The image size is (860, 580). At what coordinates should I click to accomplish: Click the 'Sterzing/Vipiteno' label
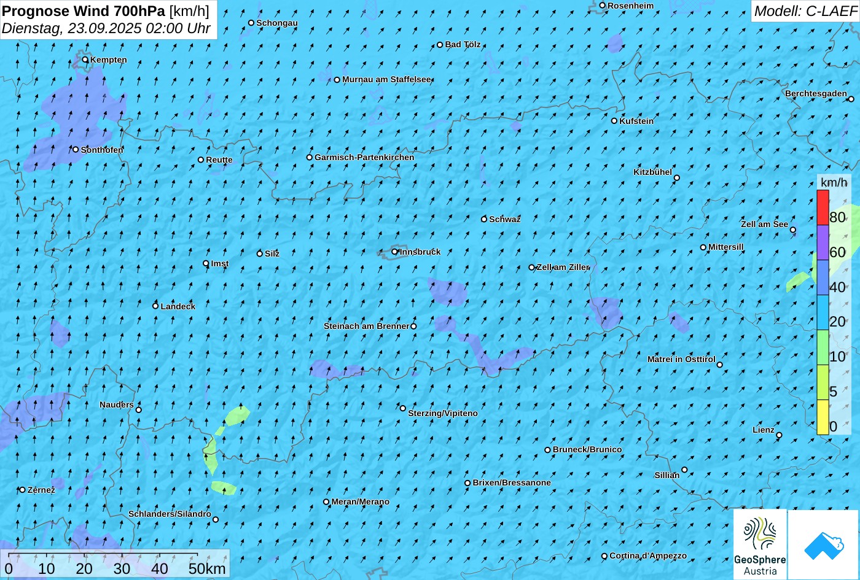pyautogui.click(x=443, y=413)
